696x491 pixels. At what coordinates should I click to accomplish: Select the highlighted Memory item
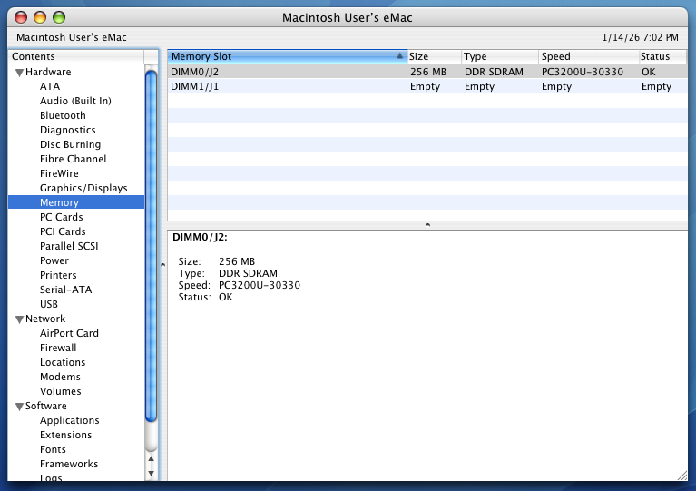pos(76,202)
